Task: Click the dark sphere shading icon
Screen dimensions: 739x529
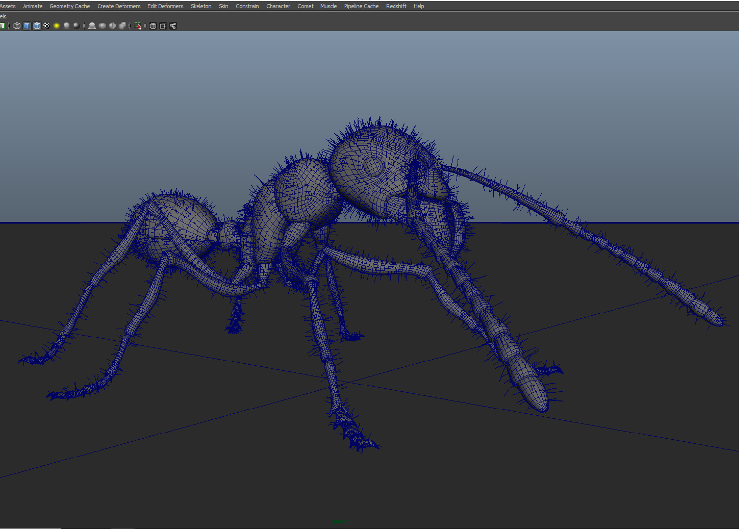Action: [x=76, y=26]
